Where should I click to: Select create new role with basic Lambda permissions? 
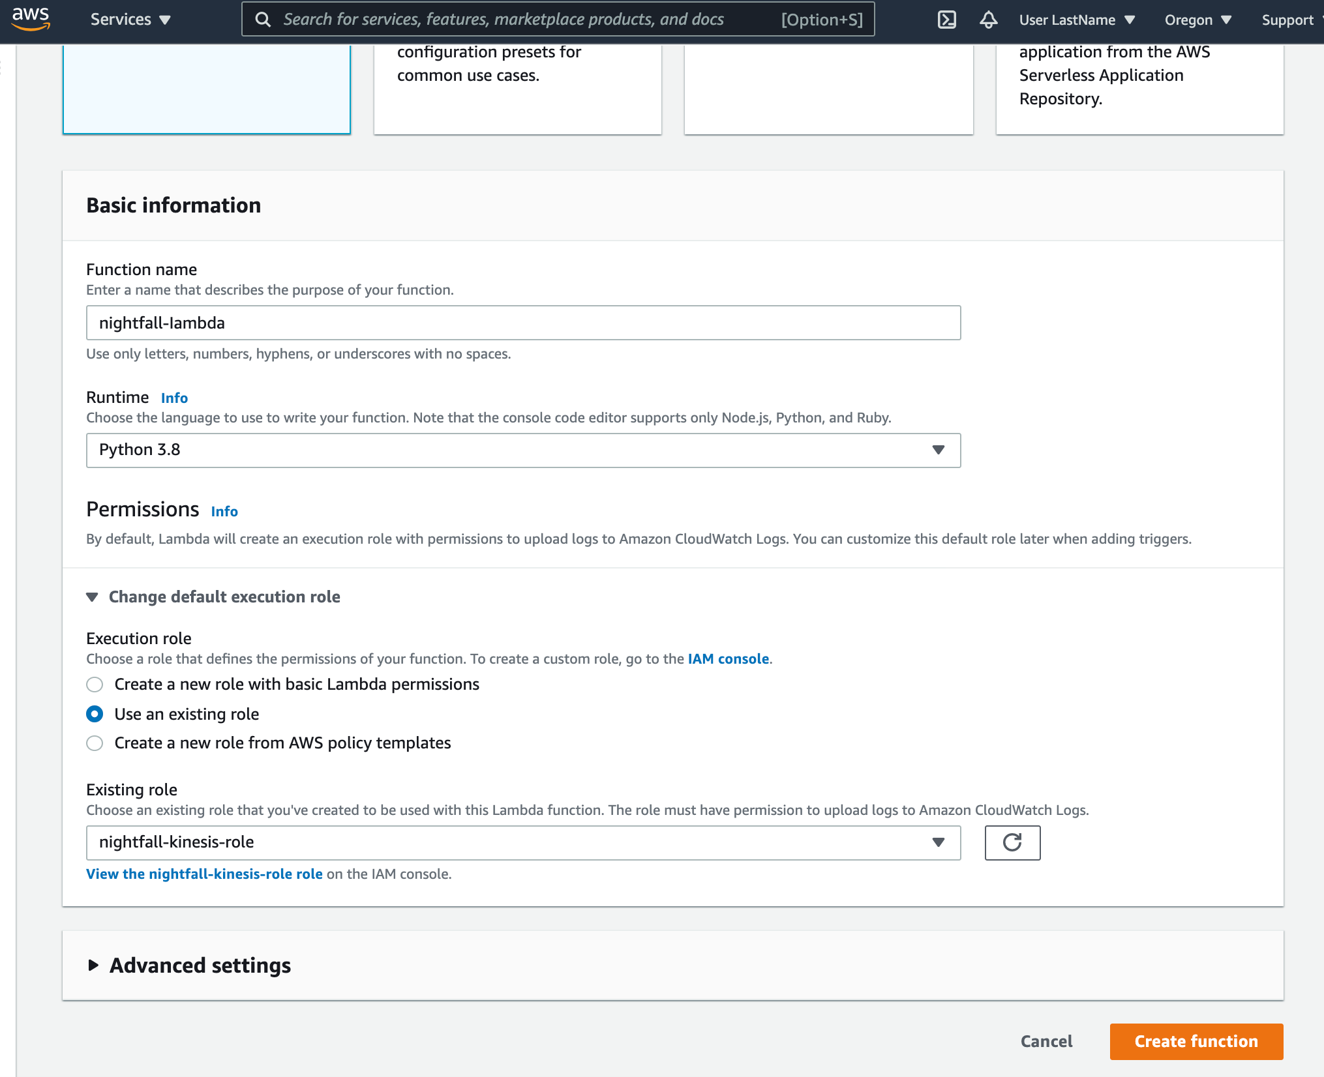[x=95, y=685]
